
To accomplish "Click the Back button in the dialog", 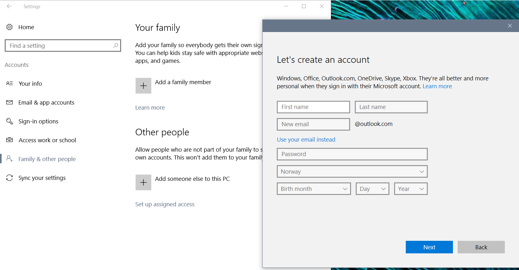I will (481, 247).
